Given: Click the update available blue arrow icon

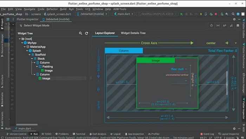Looking at the screenshot, I should click(238, 14).
